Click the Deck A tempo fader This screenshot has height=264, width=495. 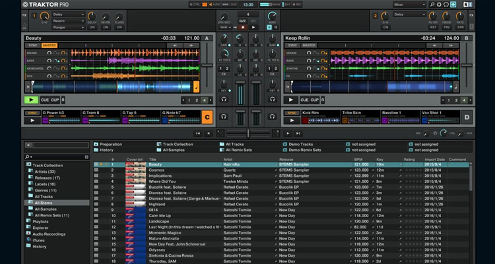click(x=207, y=65)
